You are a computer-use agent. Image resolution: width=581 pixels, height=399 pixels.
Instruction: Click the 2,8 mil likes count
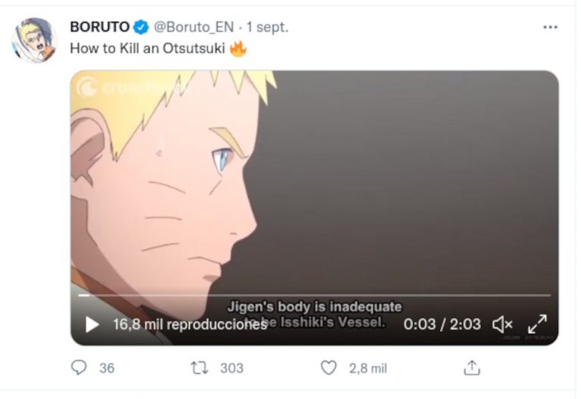coord(368,369)
